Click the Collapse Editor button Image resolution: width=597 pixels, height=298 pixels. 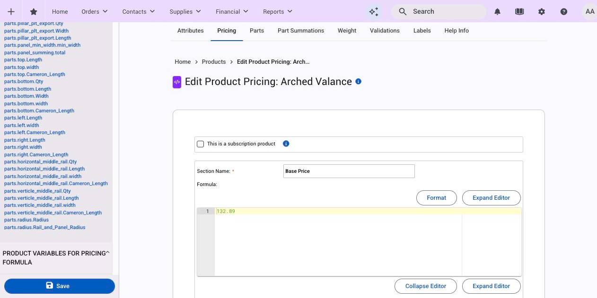(x=426, y=286)
